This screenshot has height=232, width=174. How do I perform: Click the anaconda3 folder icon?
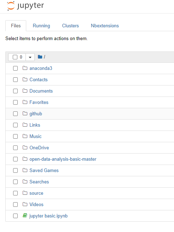point(25,68)
